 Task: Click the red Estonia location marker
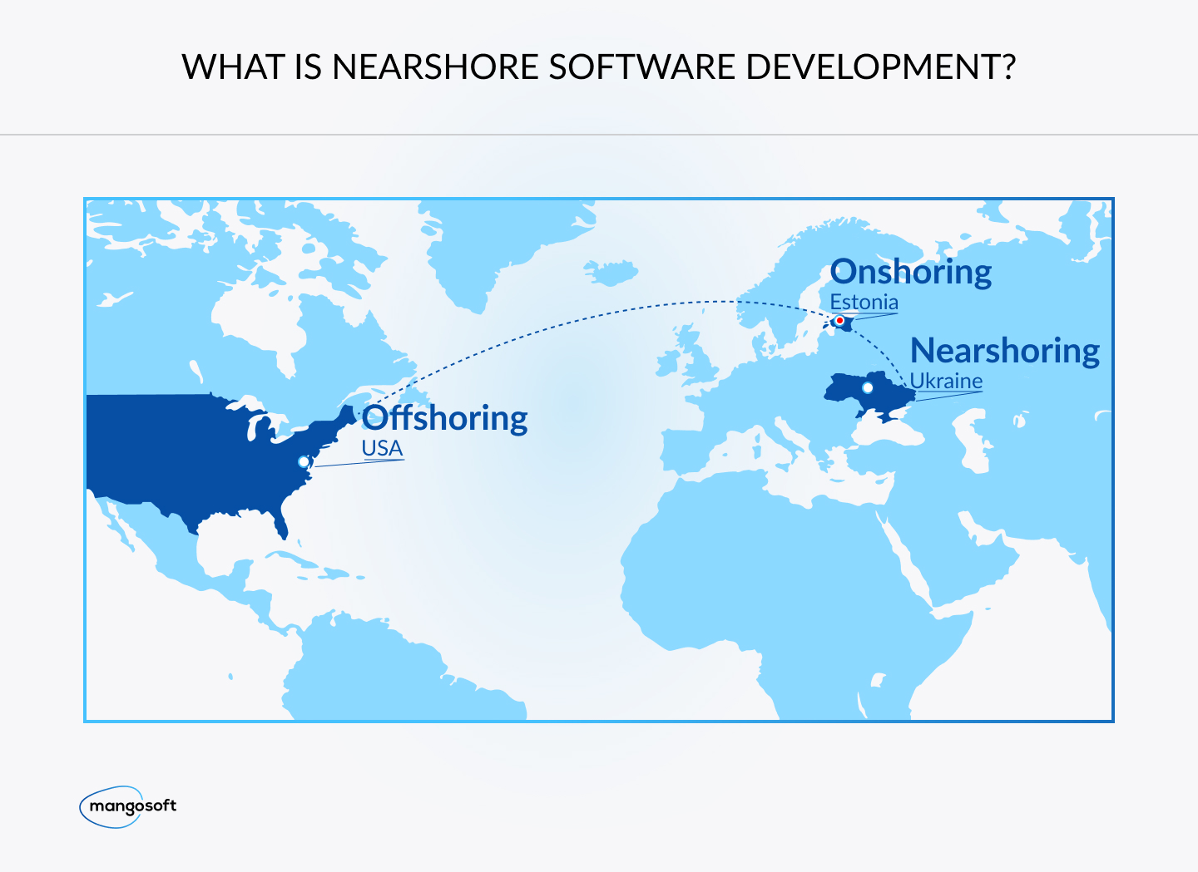click(x=840, y=321)
